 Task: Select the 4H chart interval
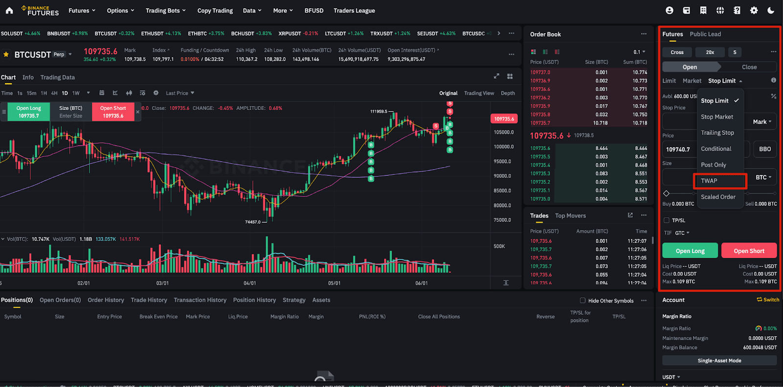pos(54,93)
